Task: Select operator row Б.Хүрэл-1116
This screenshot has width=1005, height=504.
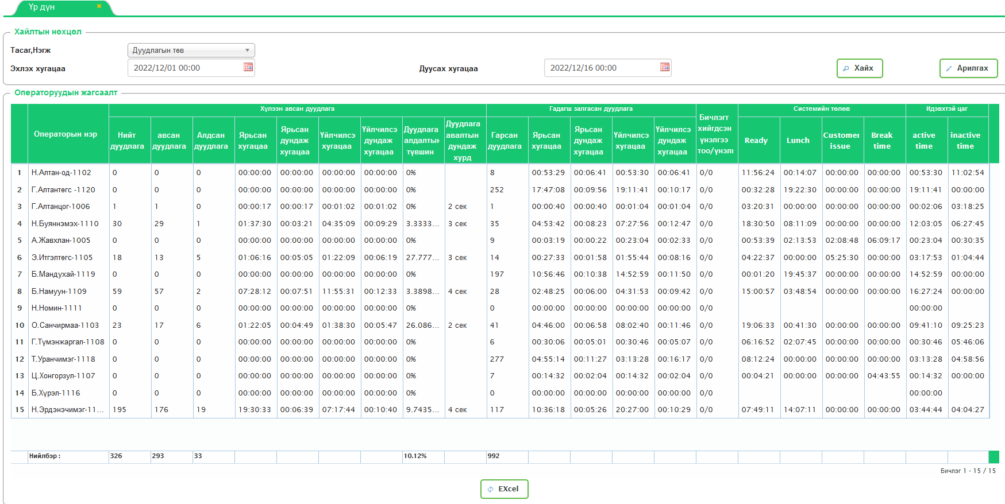Action: (x=500, y=393)
